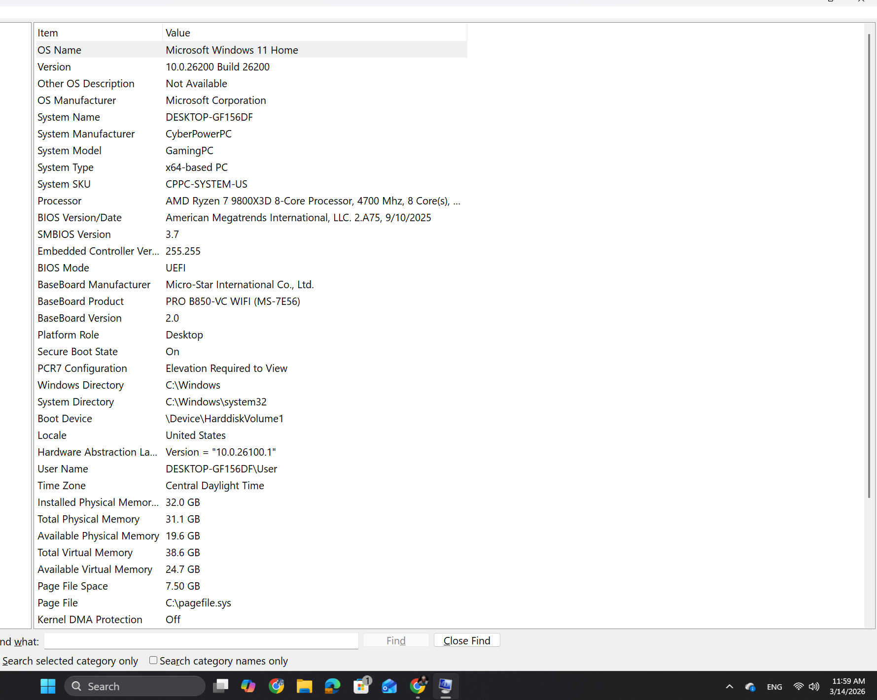Click the ENG language indicator
The width and height of the screenshot is (877, 700).
click(x=774, y=687)
